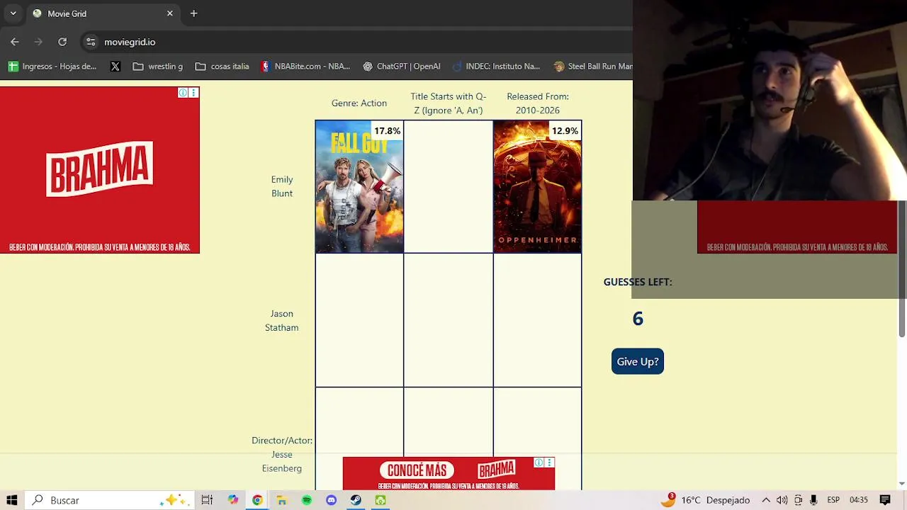Image resolution: width=907 pixels, height=510 pixels.
Task: Close the Movie Grid tab
Action: pyautogui.click(x=170, y=13)
